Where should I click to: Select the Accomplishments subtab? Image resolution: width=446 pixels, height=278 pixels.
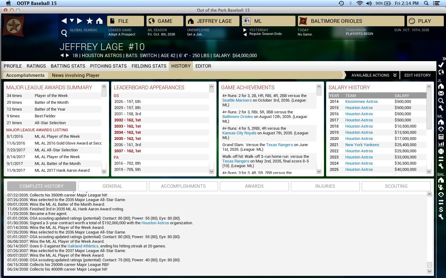click(x=25, y=75)
